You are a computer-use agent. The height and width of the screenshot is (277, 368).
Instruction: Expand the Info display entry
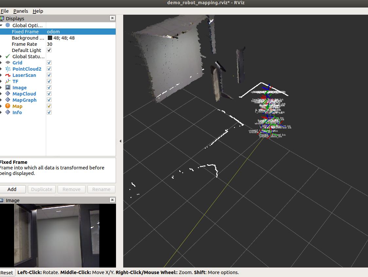point(1,113)
